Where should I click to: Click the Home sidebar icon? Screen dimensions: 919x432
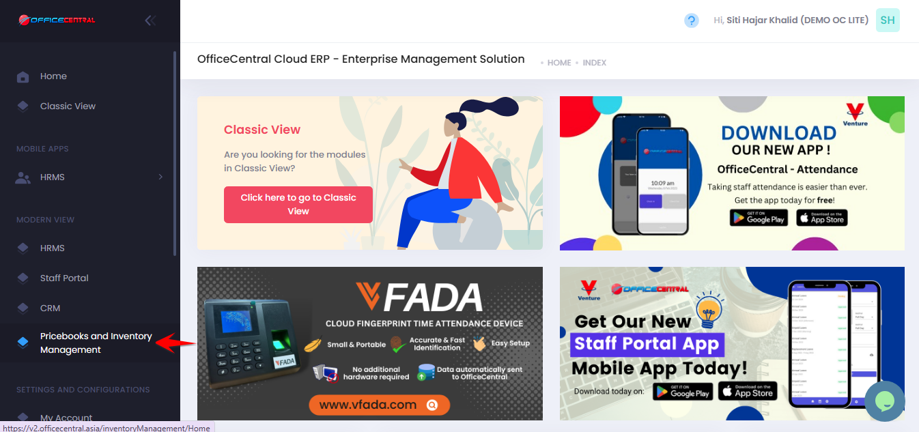pos(23,76)
